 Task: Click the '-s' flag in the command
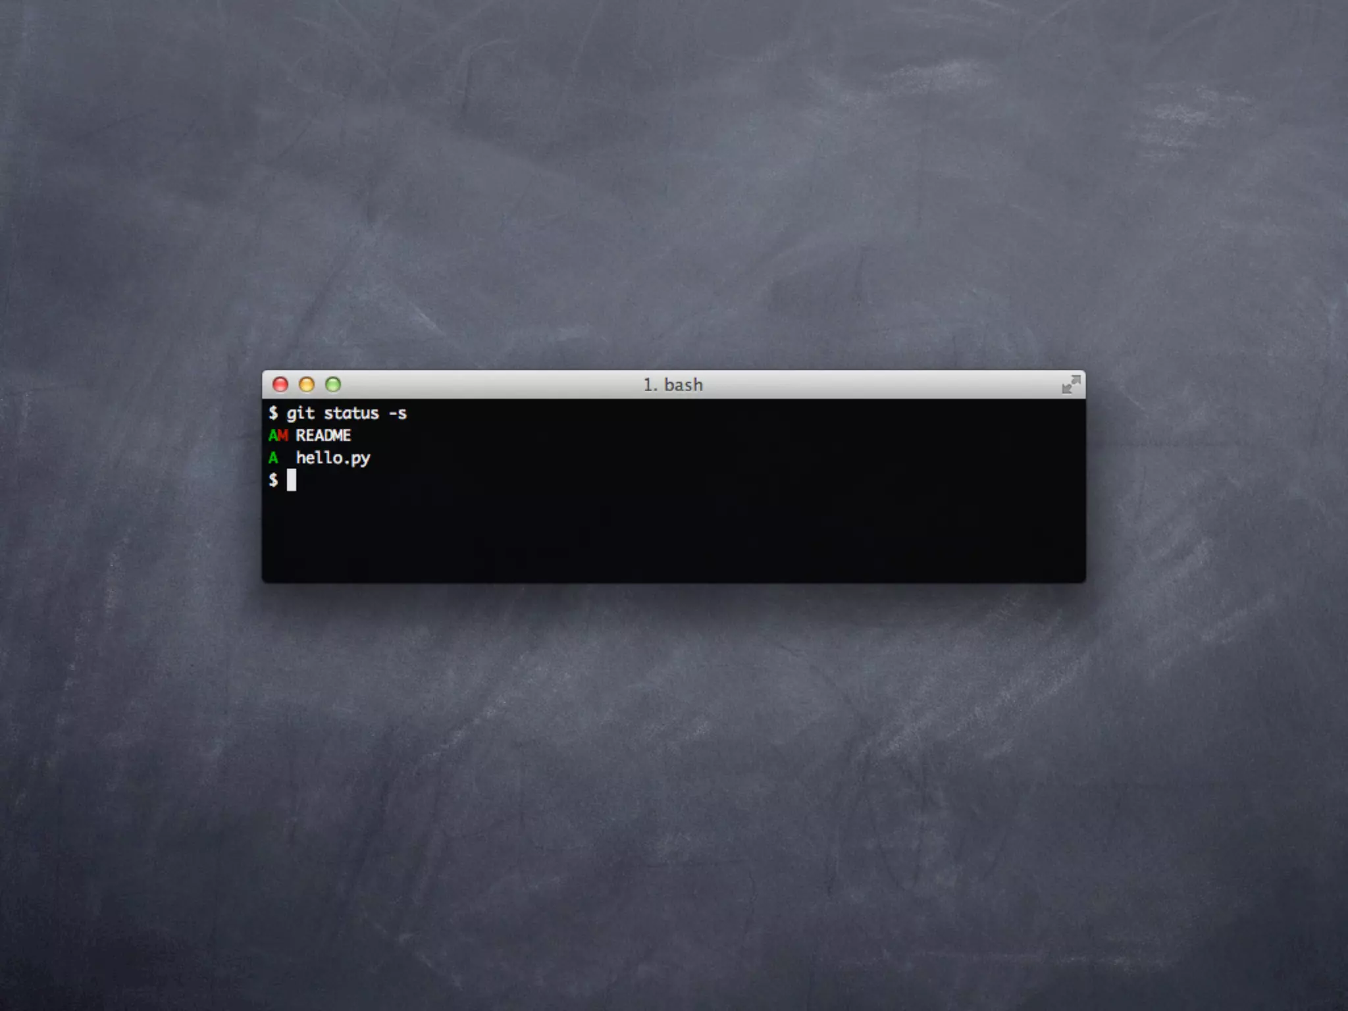[x=398, y=413]
